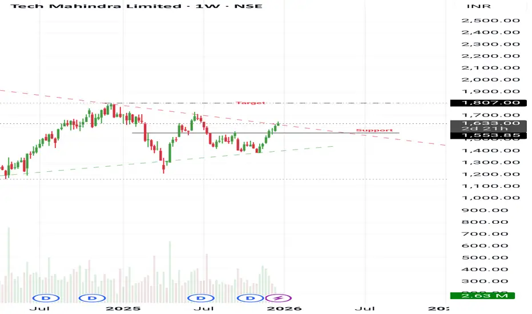
Task: Click the 300.00 price axis label
Action: (485, 281)
